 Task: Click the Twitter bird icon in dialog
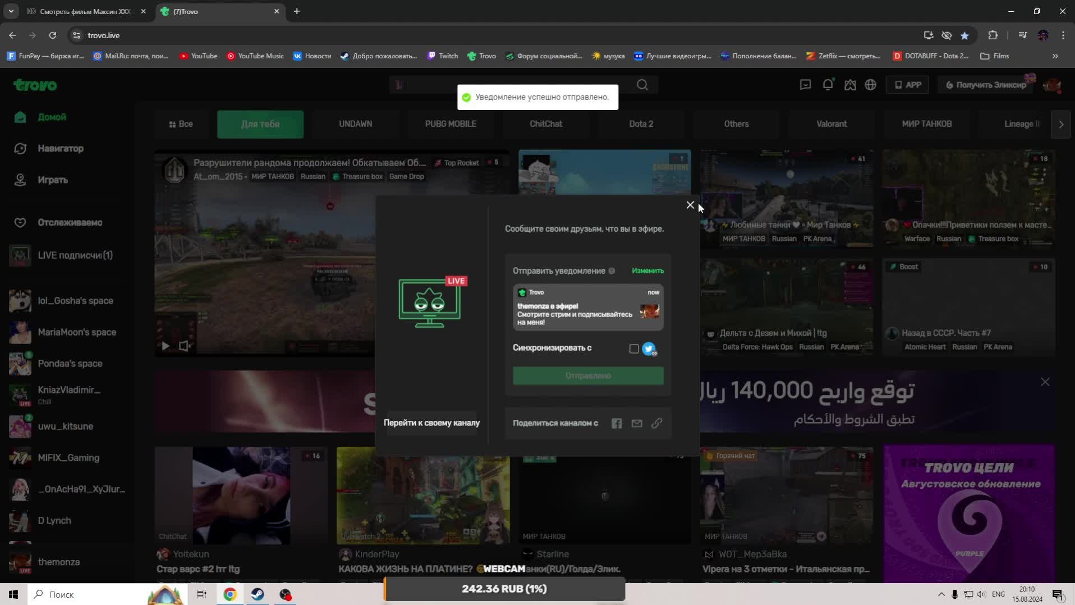tap(649, 349)
